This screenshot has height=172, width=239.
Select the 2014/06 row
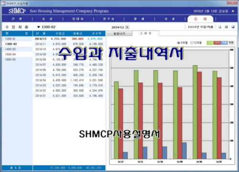69,70
